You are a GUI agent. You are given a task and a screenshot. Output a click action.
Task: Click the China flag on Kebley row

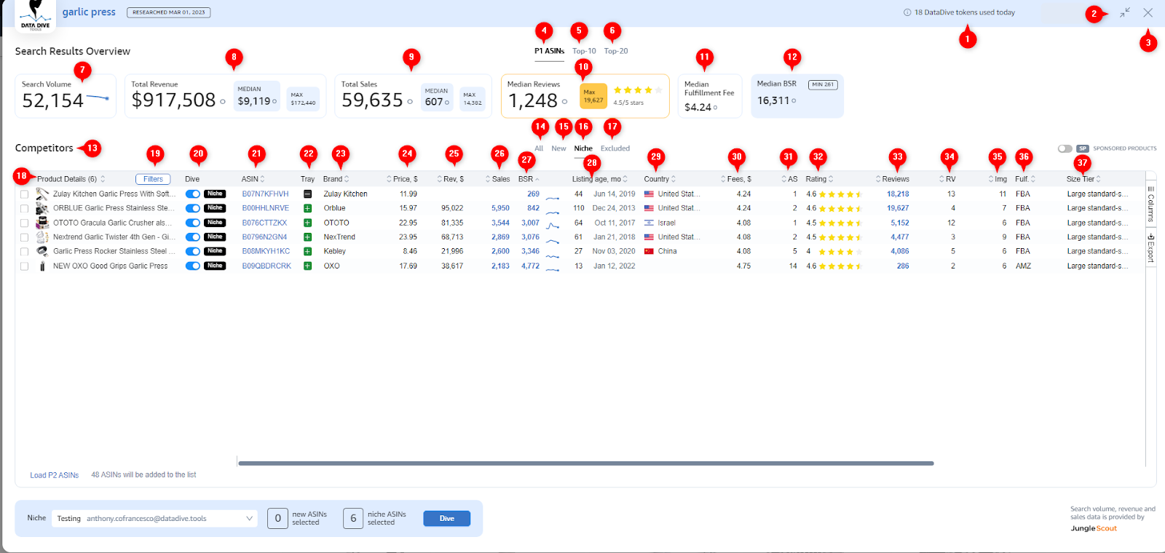(649, 251)
